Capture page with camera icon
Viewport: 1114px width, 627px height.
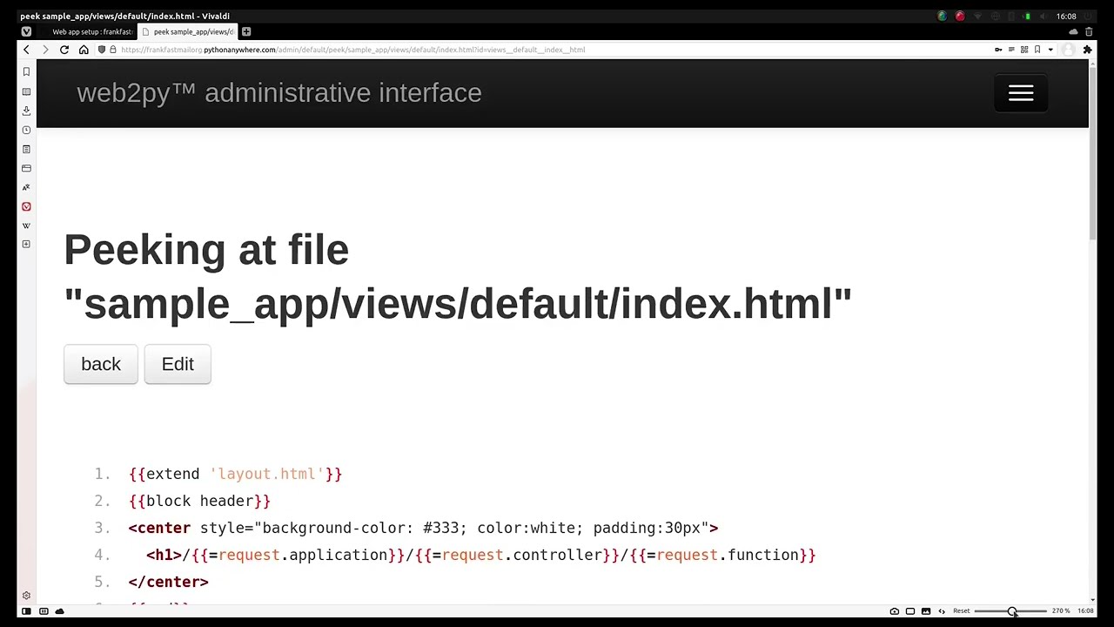pyautogui.click(x=895, y=611)
